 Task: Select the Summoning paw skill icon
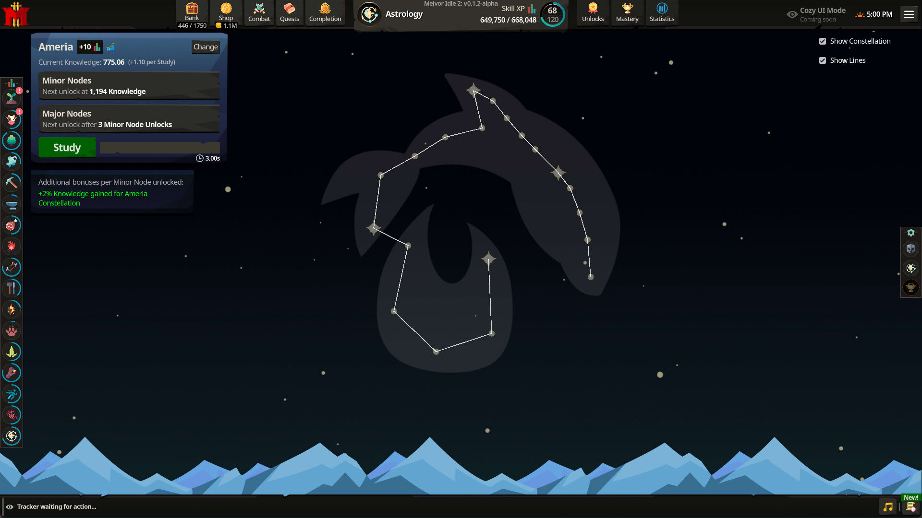point(12,330)
